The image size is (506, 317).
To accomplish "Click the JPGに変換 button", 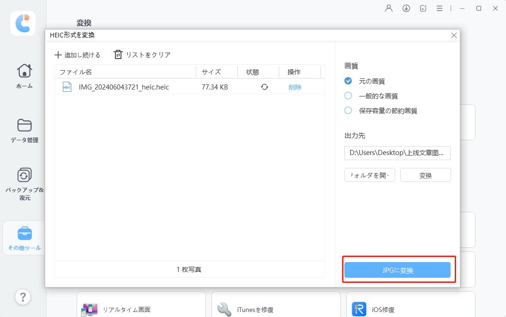I will click(x=398, y=270).
